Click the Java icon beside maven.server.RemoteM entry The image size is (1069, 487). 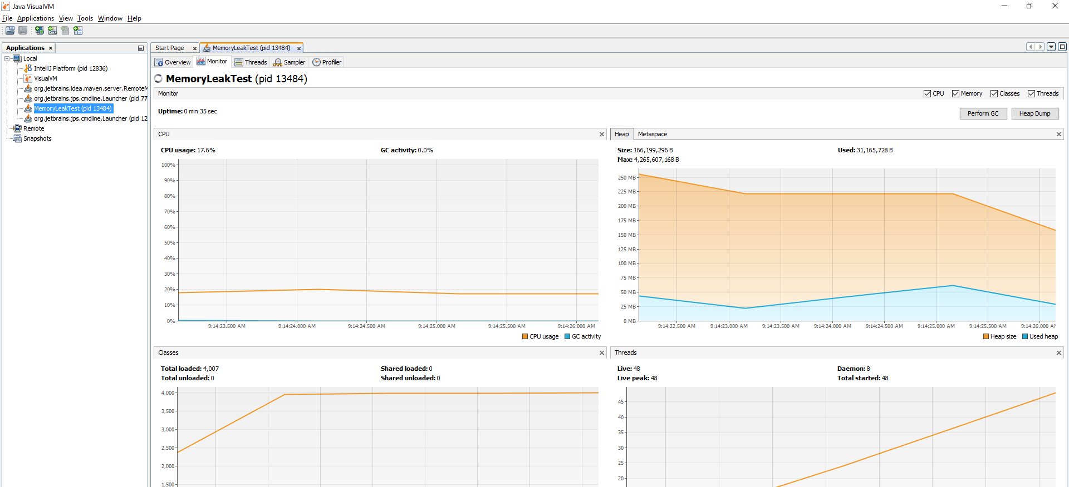coord(28,88)
